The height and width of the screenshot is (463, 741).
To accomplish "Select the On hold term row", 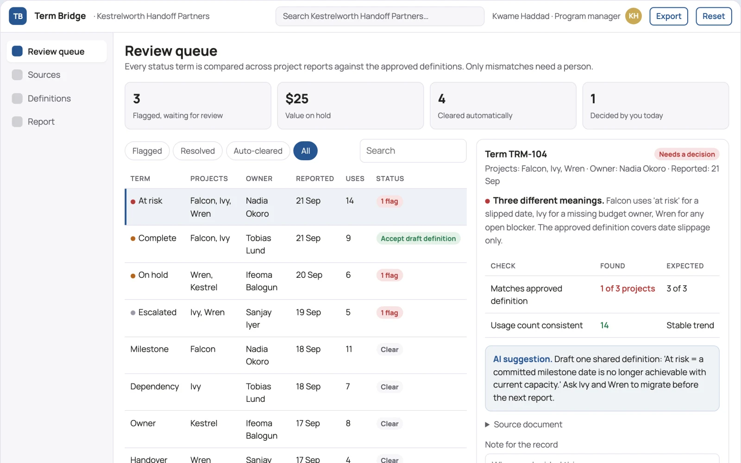I will click(x=296, y=281).
